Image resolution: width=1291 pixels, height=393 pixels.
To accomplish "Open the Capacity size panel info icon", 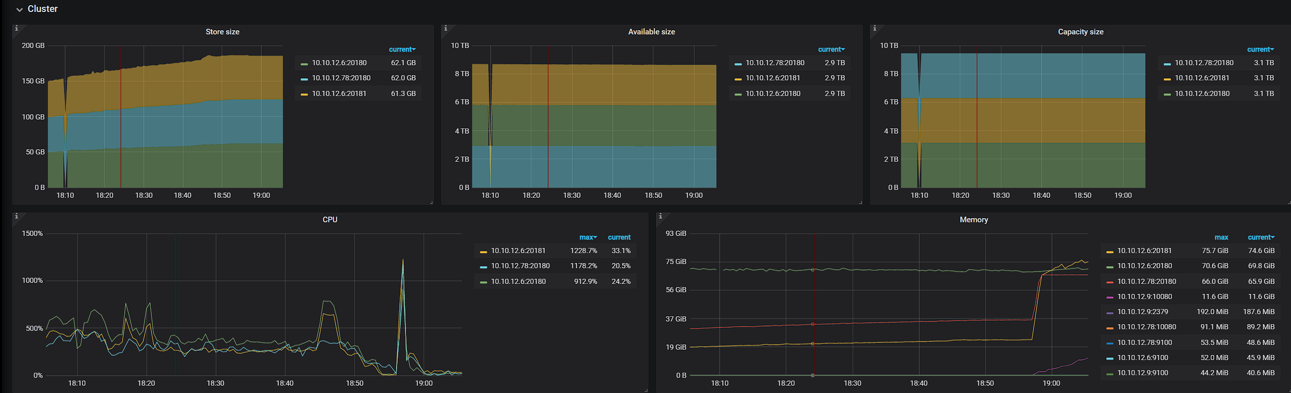I will (x=874, y=28).
